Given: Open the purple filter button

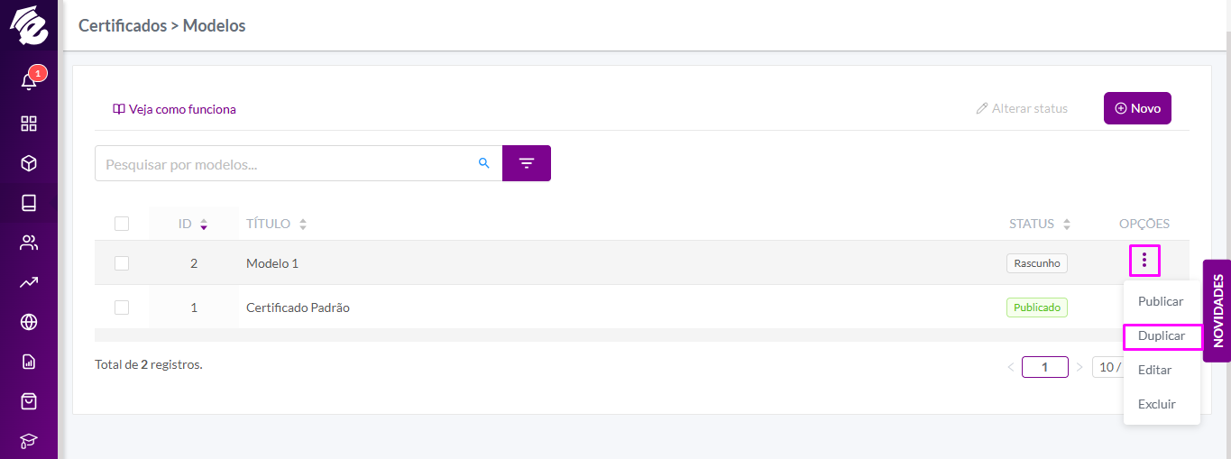Looking at the screenshot, I should coord(527,163).
